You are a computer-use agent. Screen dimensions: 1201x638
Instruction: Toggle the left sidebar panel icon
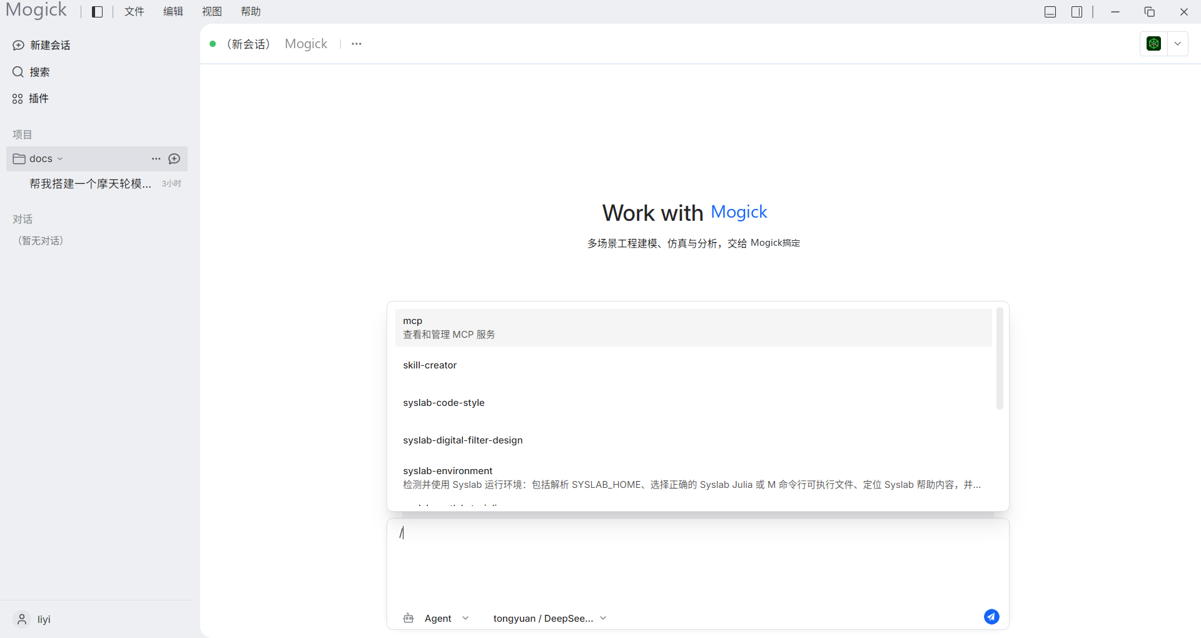(x=97, y=12)
